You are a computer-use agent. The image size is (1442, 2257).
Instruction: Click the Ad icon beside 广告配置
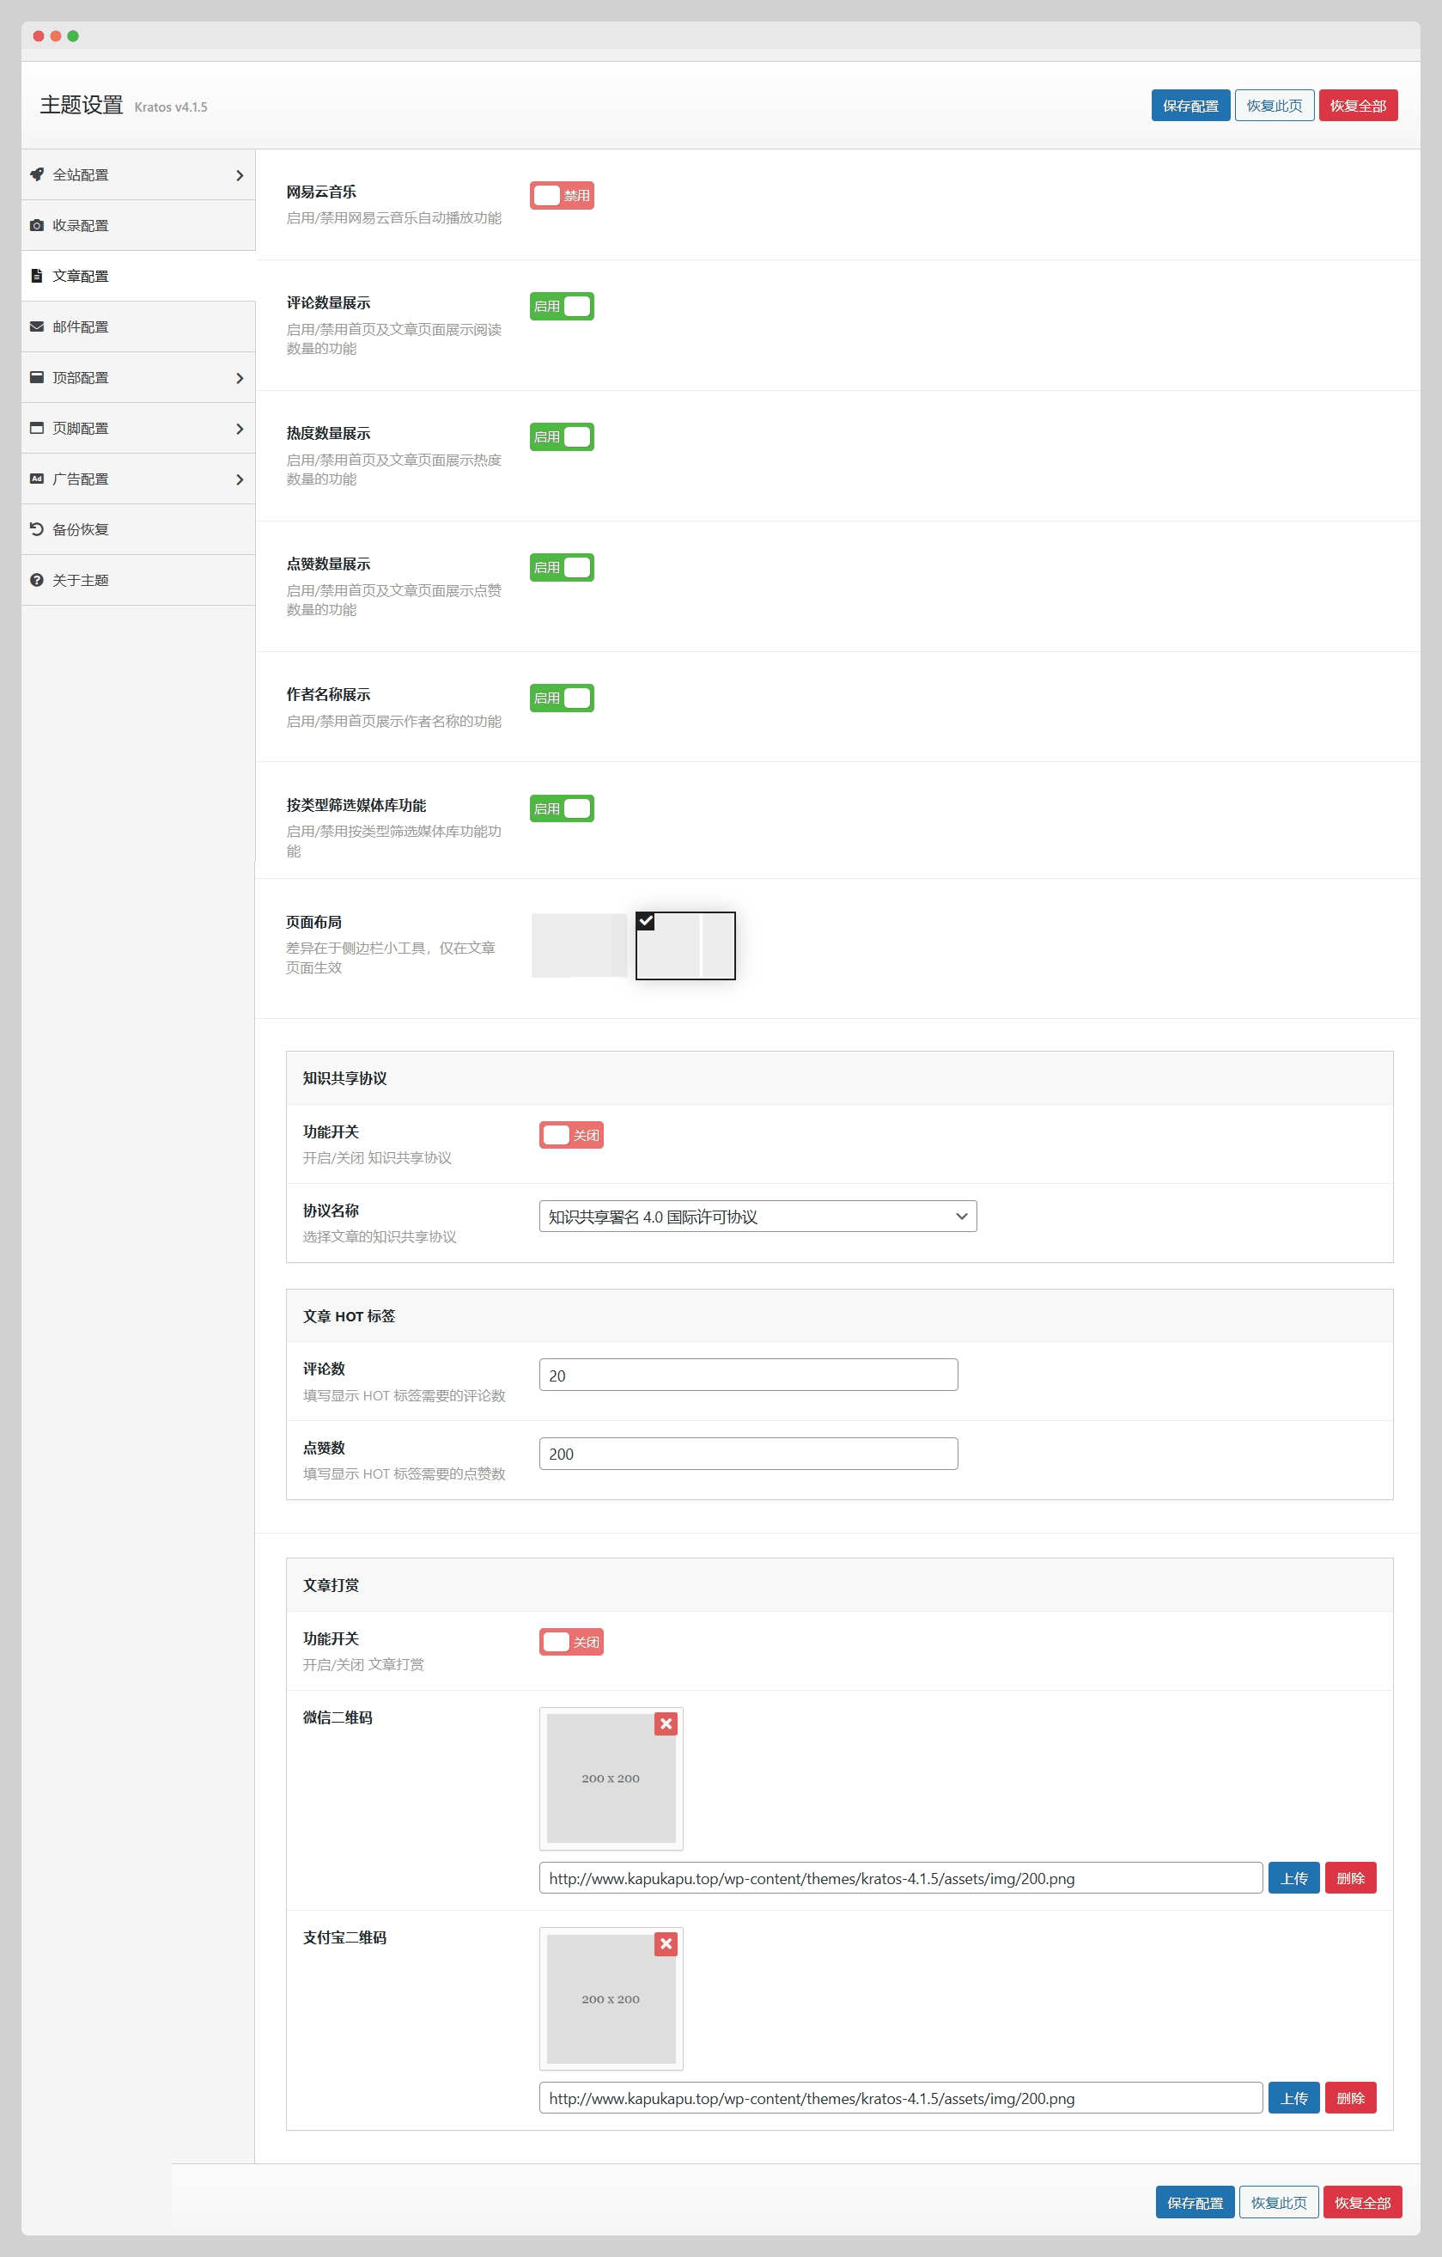tap(37, 478)
